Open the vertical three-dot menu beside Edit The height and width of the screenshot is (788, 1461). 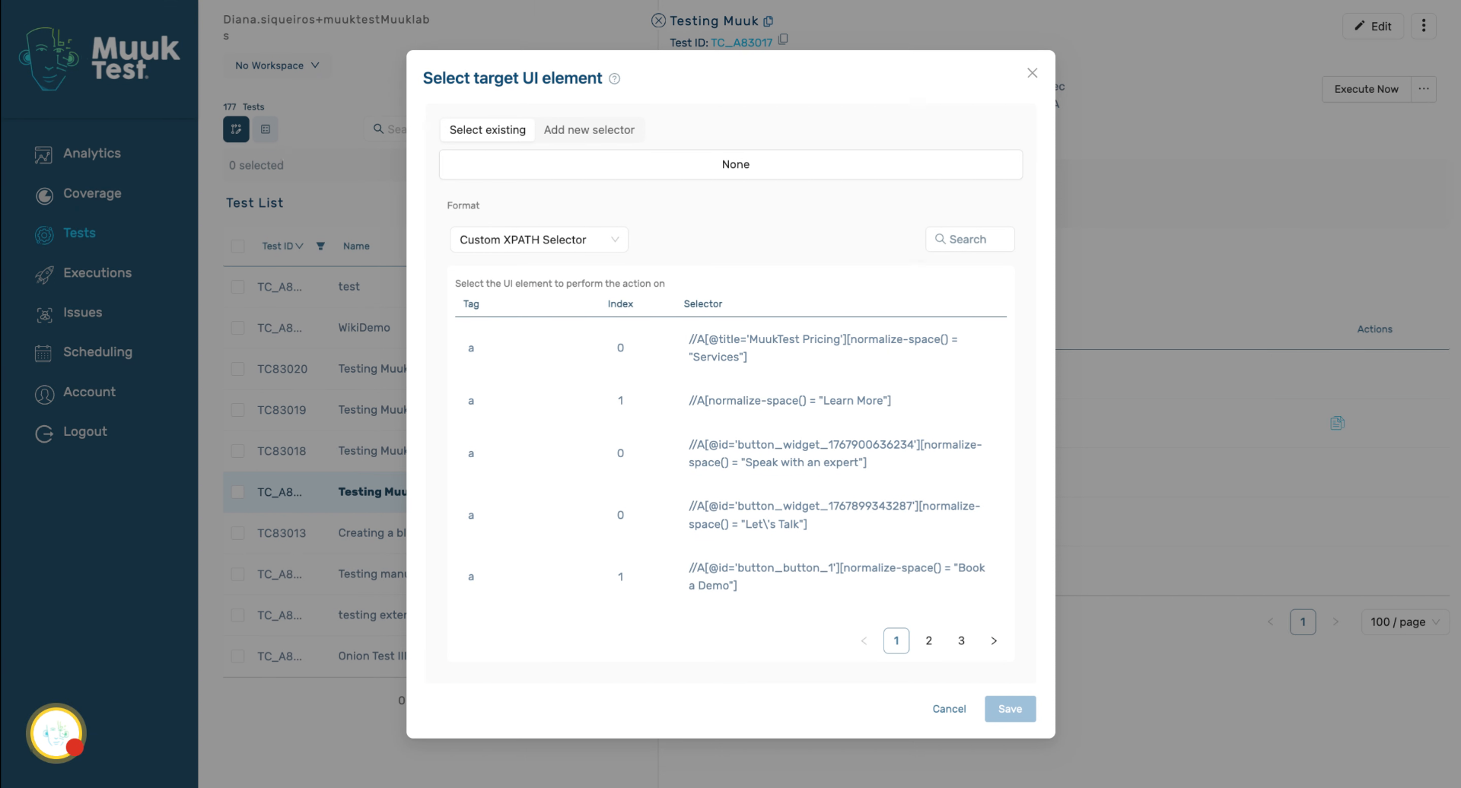[1424, 26]
